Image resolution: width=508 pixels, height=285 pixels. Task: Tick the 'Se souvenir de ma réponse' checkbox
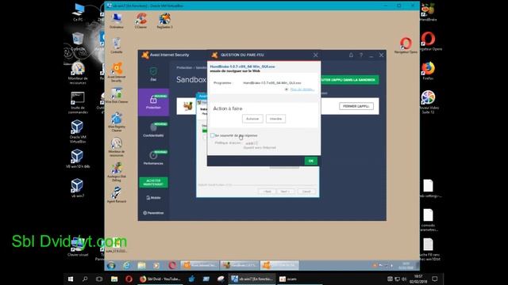[213, 135]
